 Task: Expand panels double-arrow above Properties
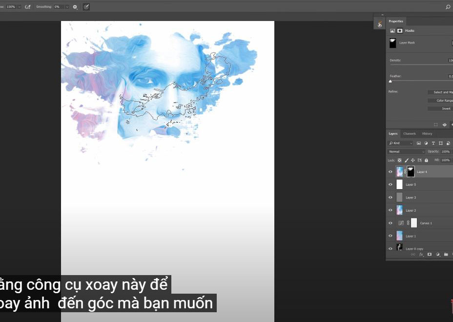[x=383, y=15]
